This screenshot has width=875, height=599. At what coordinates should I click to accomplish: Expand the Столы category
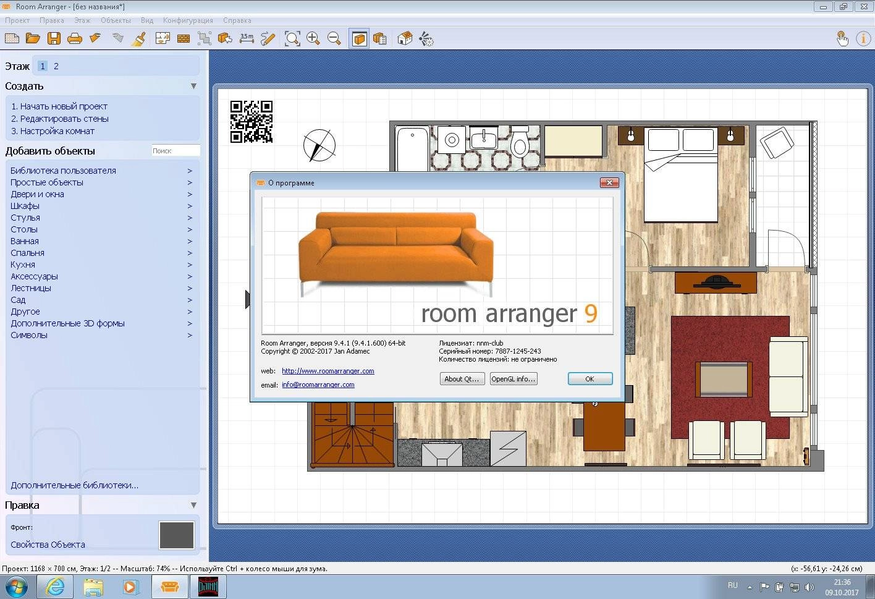click(101, 229)
